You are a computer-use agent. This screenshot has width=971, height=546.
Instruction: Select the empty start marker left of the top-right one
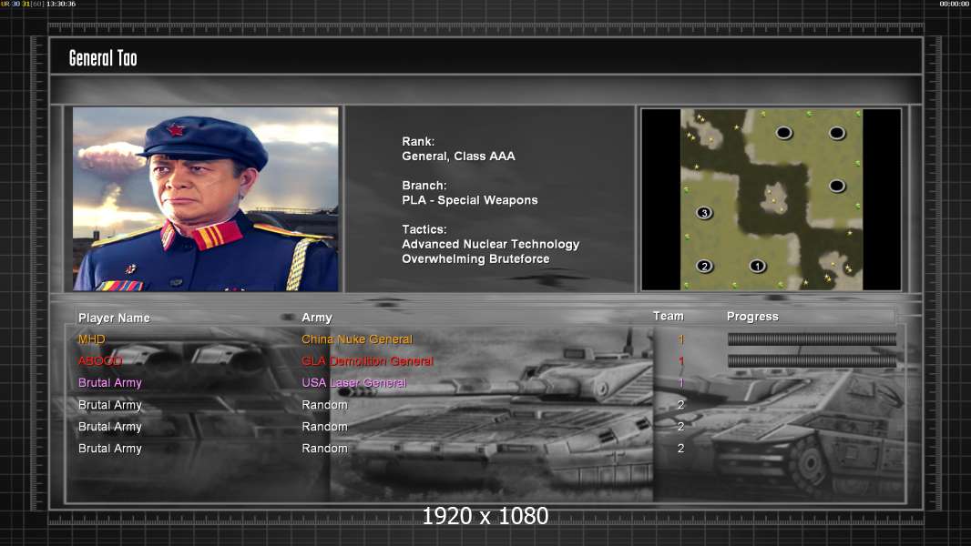(x=784, y=132)
